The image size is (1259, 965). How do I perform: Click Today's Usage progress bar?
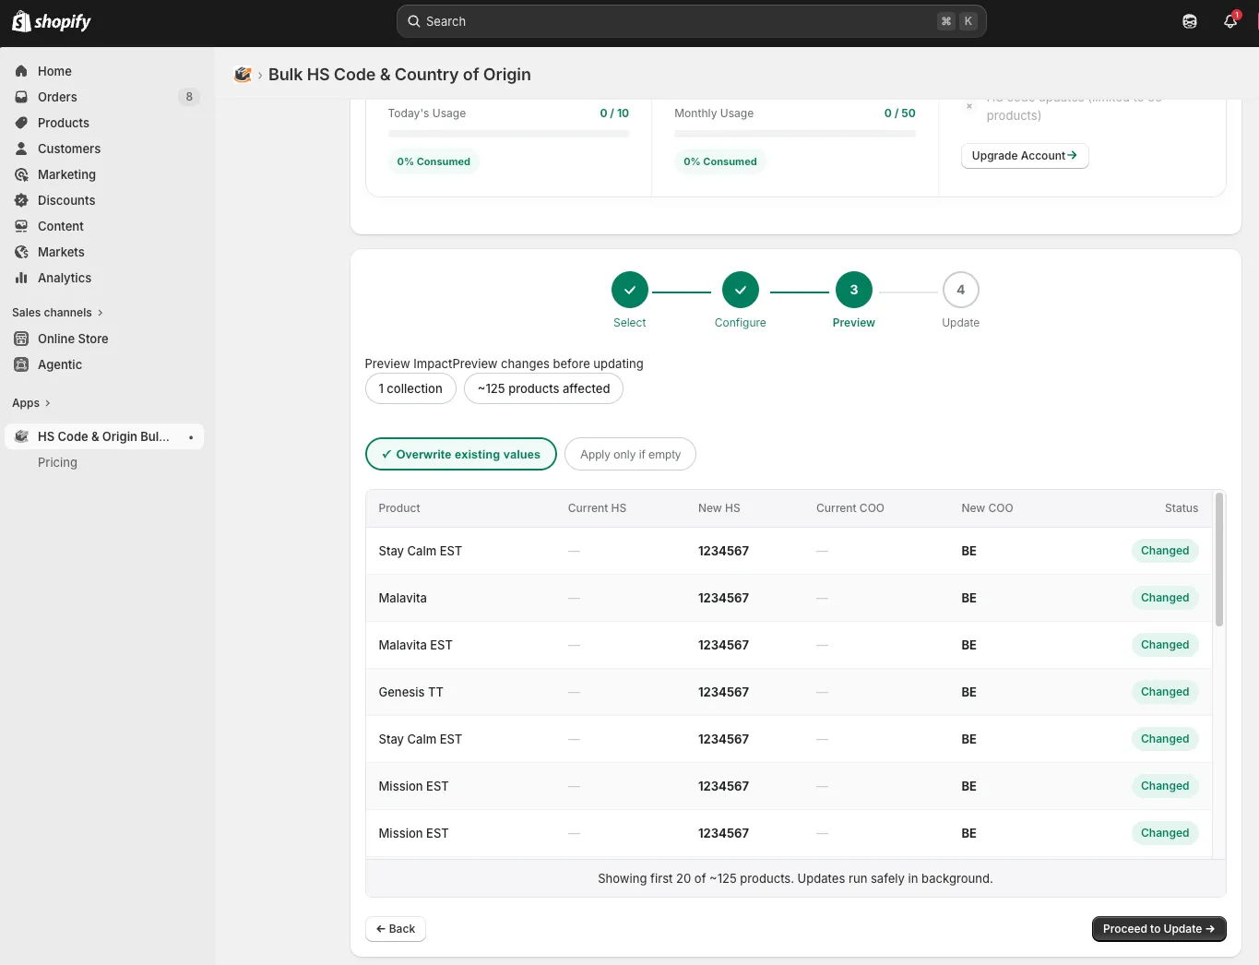tap(508, 134)
